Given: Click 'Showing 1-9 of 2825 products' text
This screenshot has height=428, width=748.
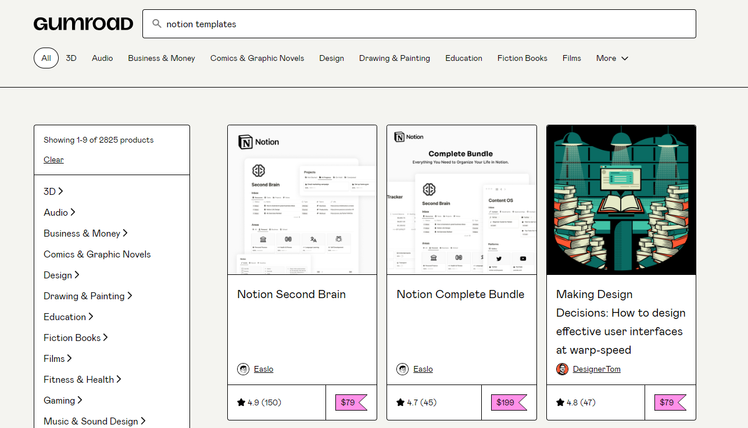Looking at the screenshot, I should tap(99, 140).
